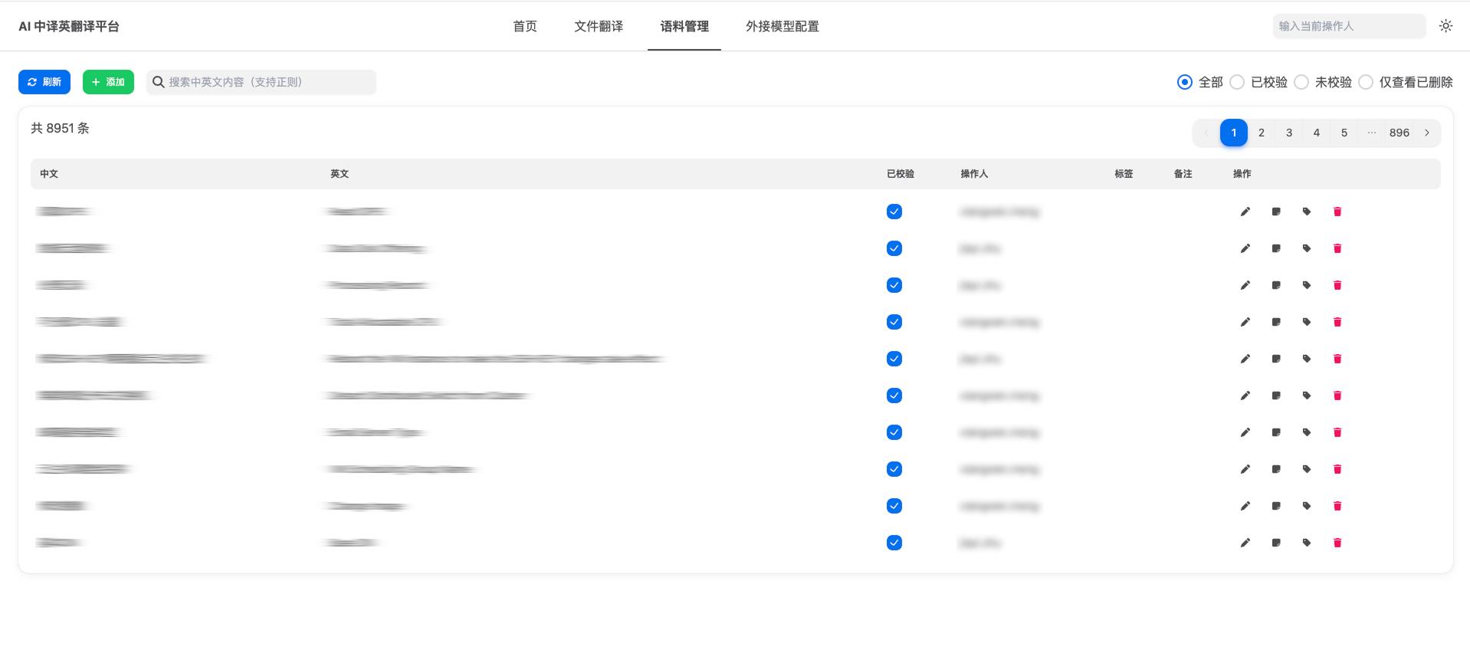Go to the next page using the right chevron
The width and height of the screenshot is (1470, 650).
(1427, 133)
